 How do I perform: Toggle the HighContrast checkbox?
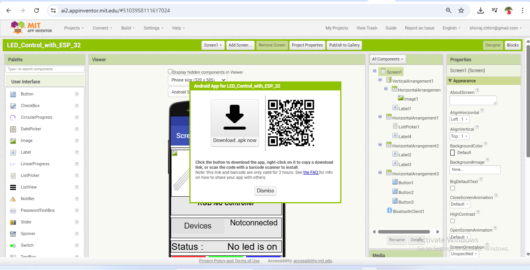453,221
